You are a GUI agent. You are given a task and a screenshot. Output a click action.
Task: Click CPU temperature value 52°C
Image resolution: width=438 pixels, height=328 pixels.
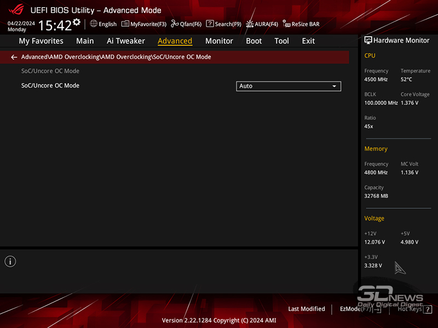pos(406,79)
